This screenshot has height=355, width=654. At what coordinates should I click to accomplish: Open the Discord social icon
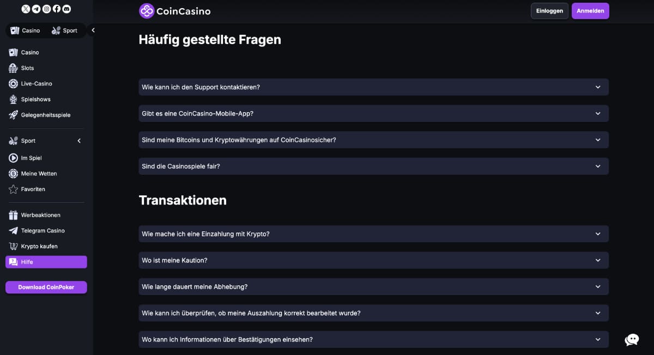(66, 9)
